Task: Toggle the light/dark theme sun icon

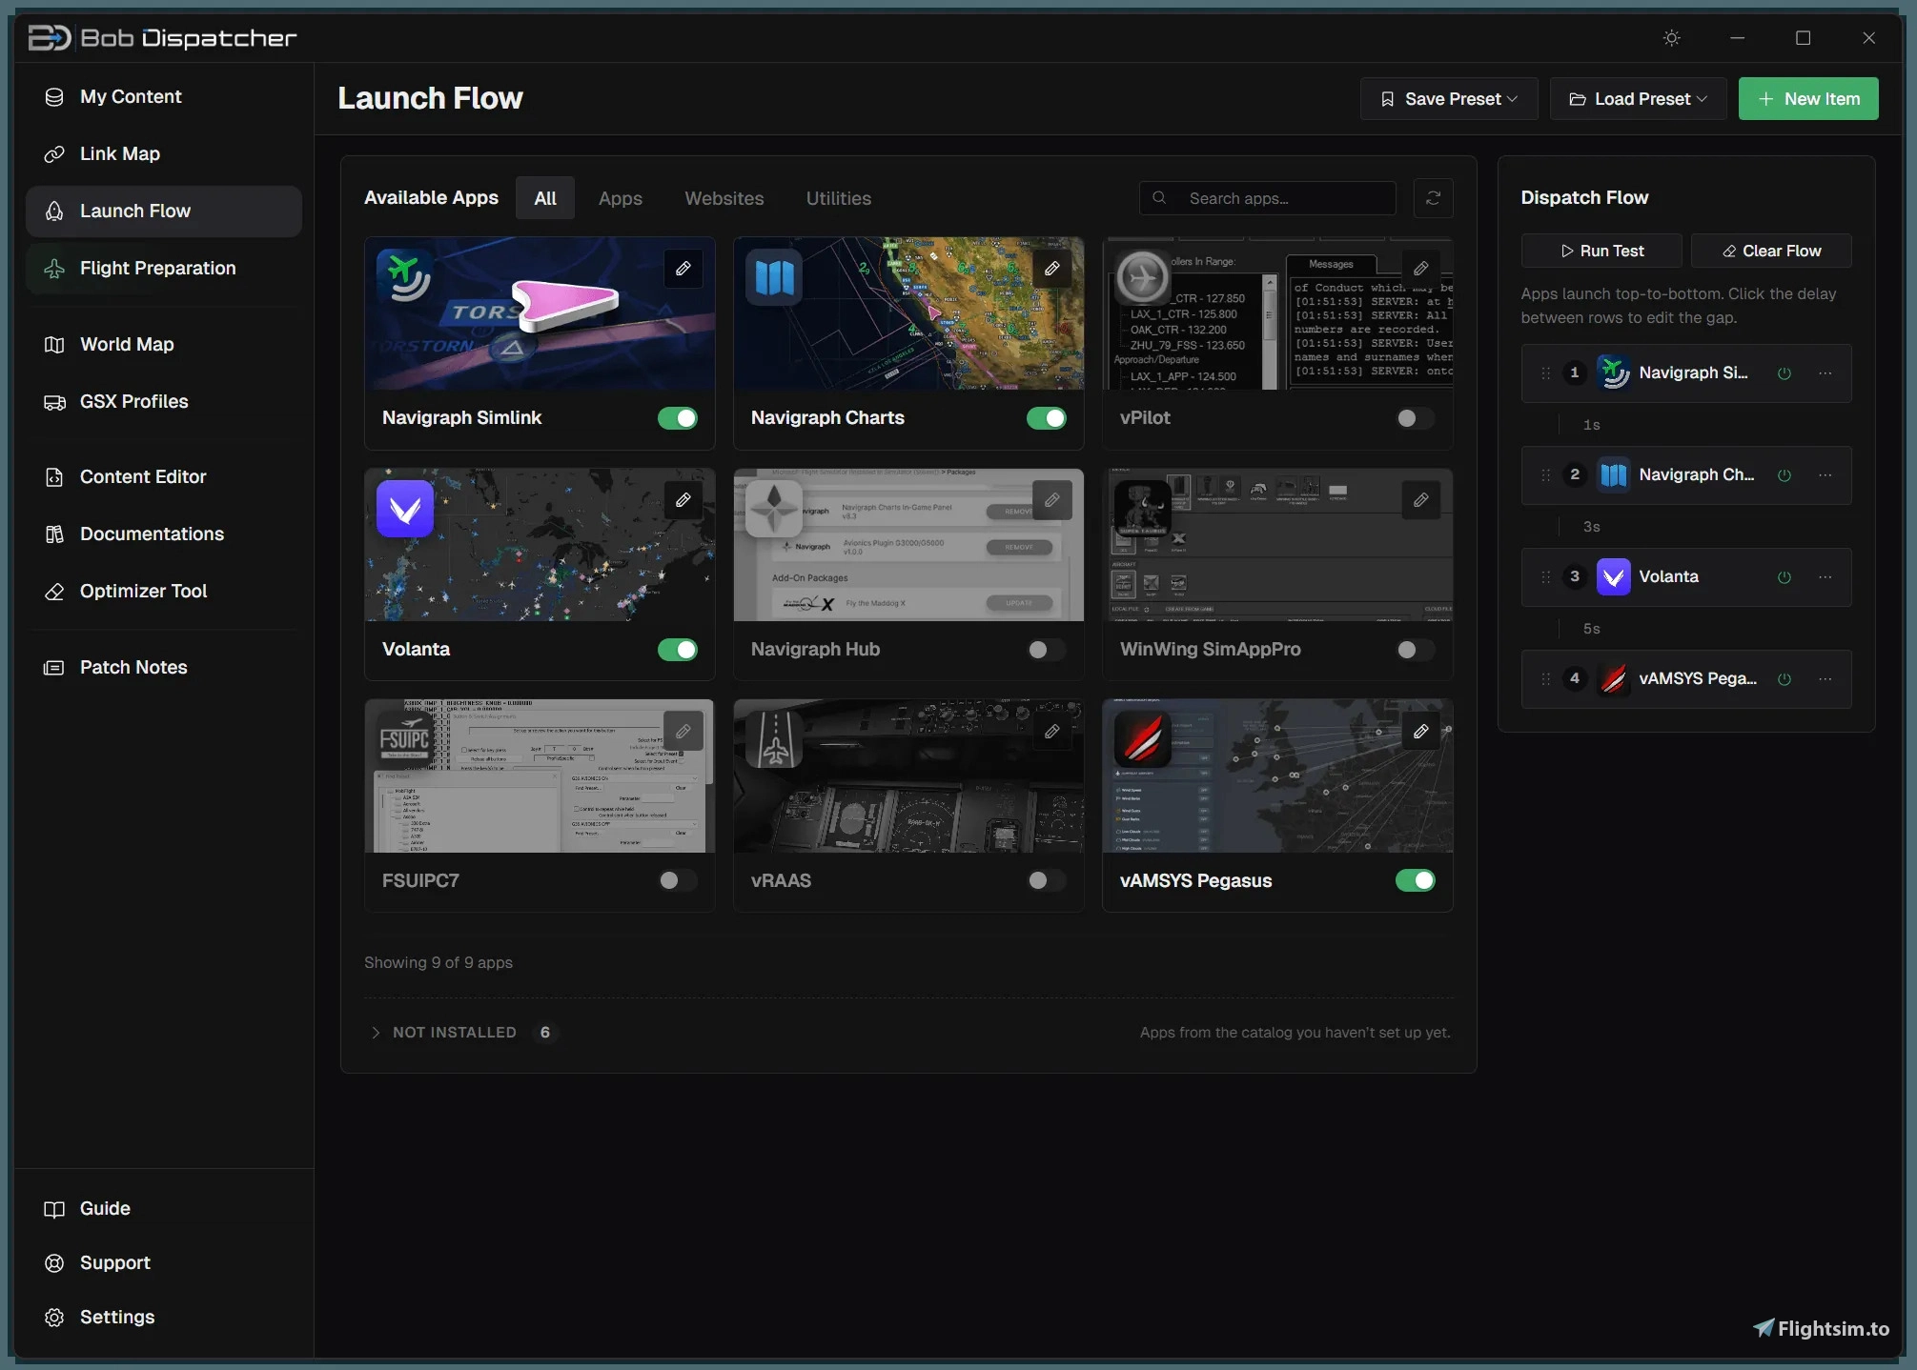Action: pos(1671,38)
